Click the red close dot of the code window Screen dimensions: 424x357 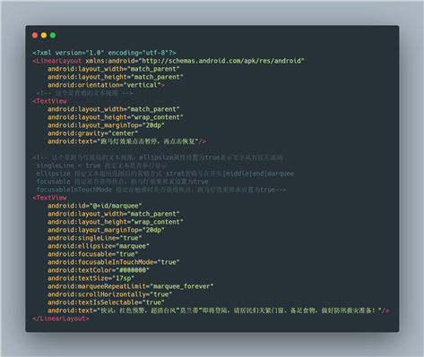35,35
